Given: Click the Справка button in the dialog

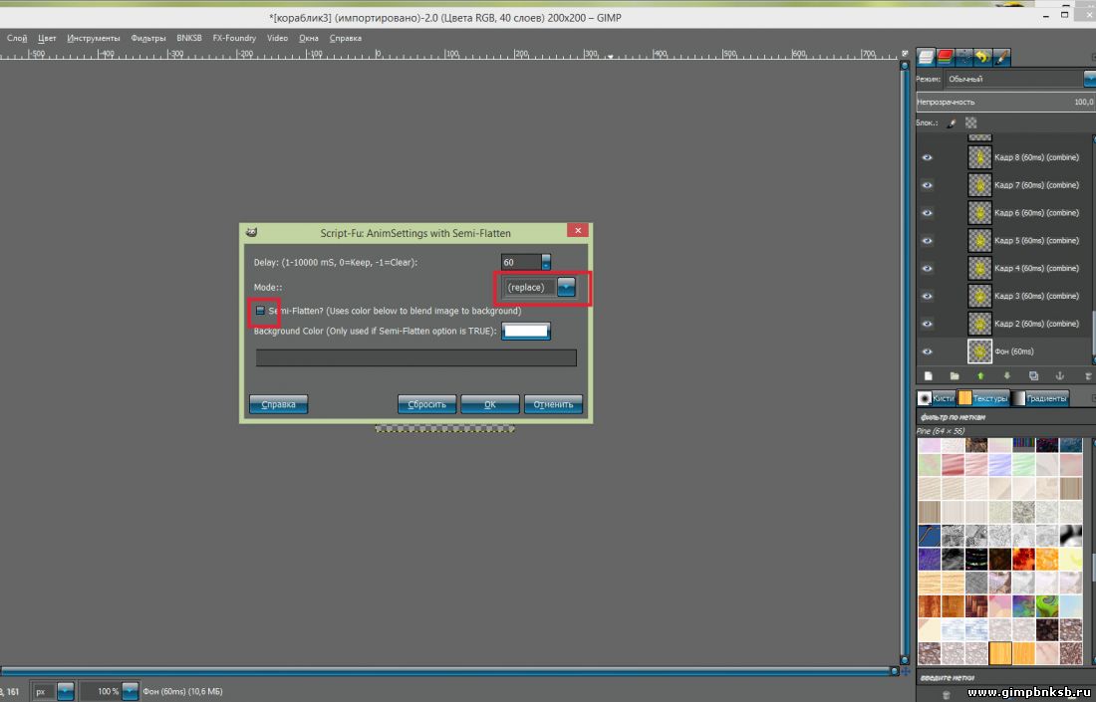Looking at the screenshot, I should [x=278, y=404].
